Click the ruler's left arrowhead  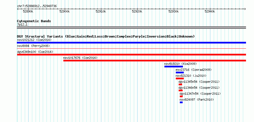(18, 9)
